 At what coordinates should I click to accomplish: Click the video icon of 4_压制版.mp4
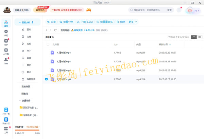pyautogui.click(x=52, y=53)
